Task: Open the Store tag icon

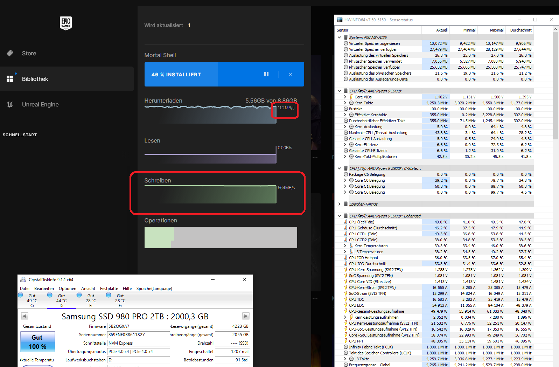Action: (10, 53)
